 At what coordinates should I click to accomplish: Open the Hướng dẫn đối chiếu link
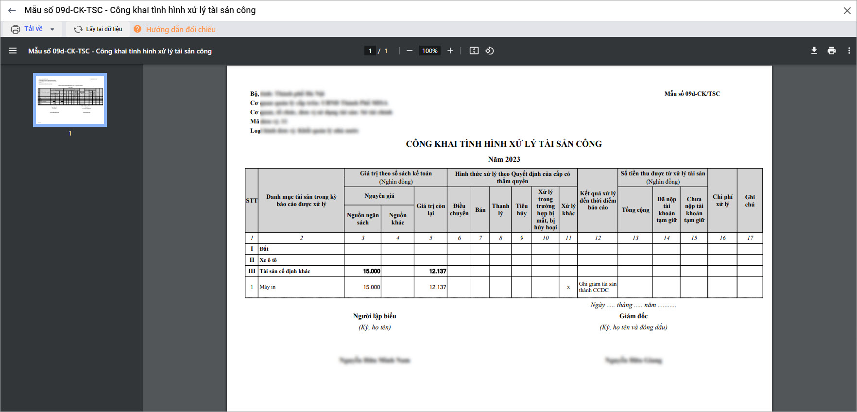point(181,30)
